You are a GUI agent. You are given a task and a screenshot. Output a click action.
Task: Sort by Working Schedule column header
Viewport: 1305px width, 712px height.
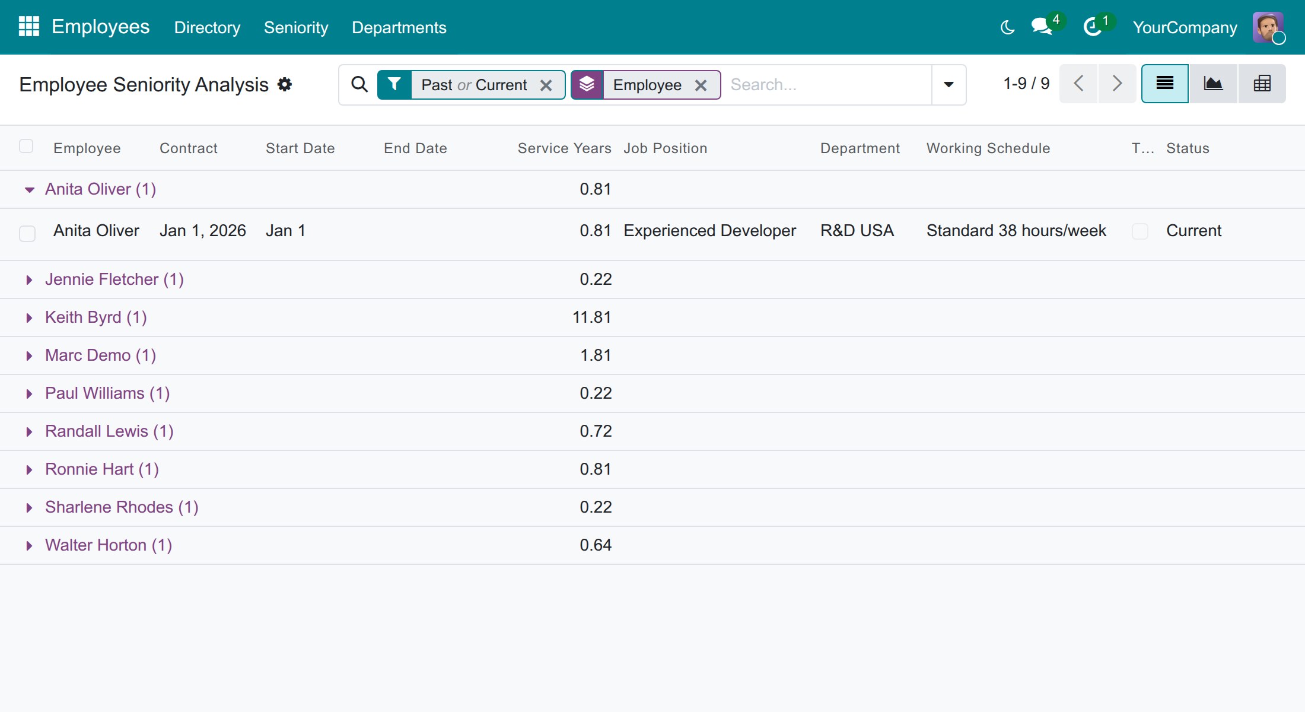coord(988,148)
